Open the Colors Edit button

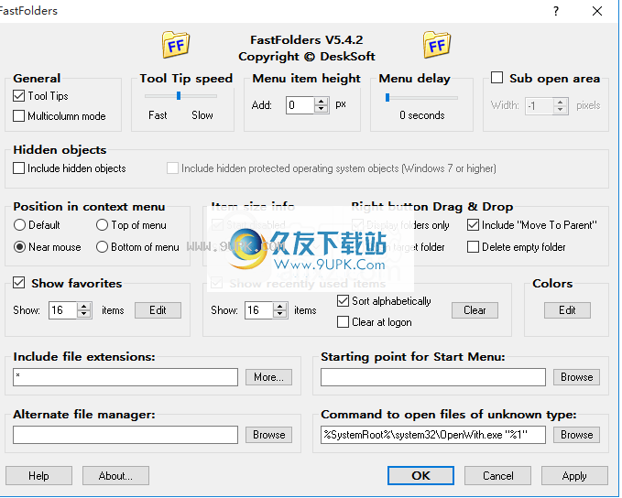(567, 310)
